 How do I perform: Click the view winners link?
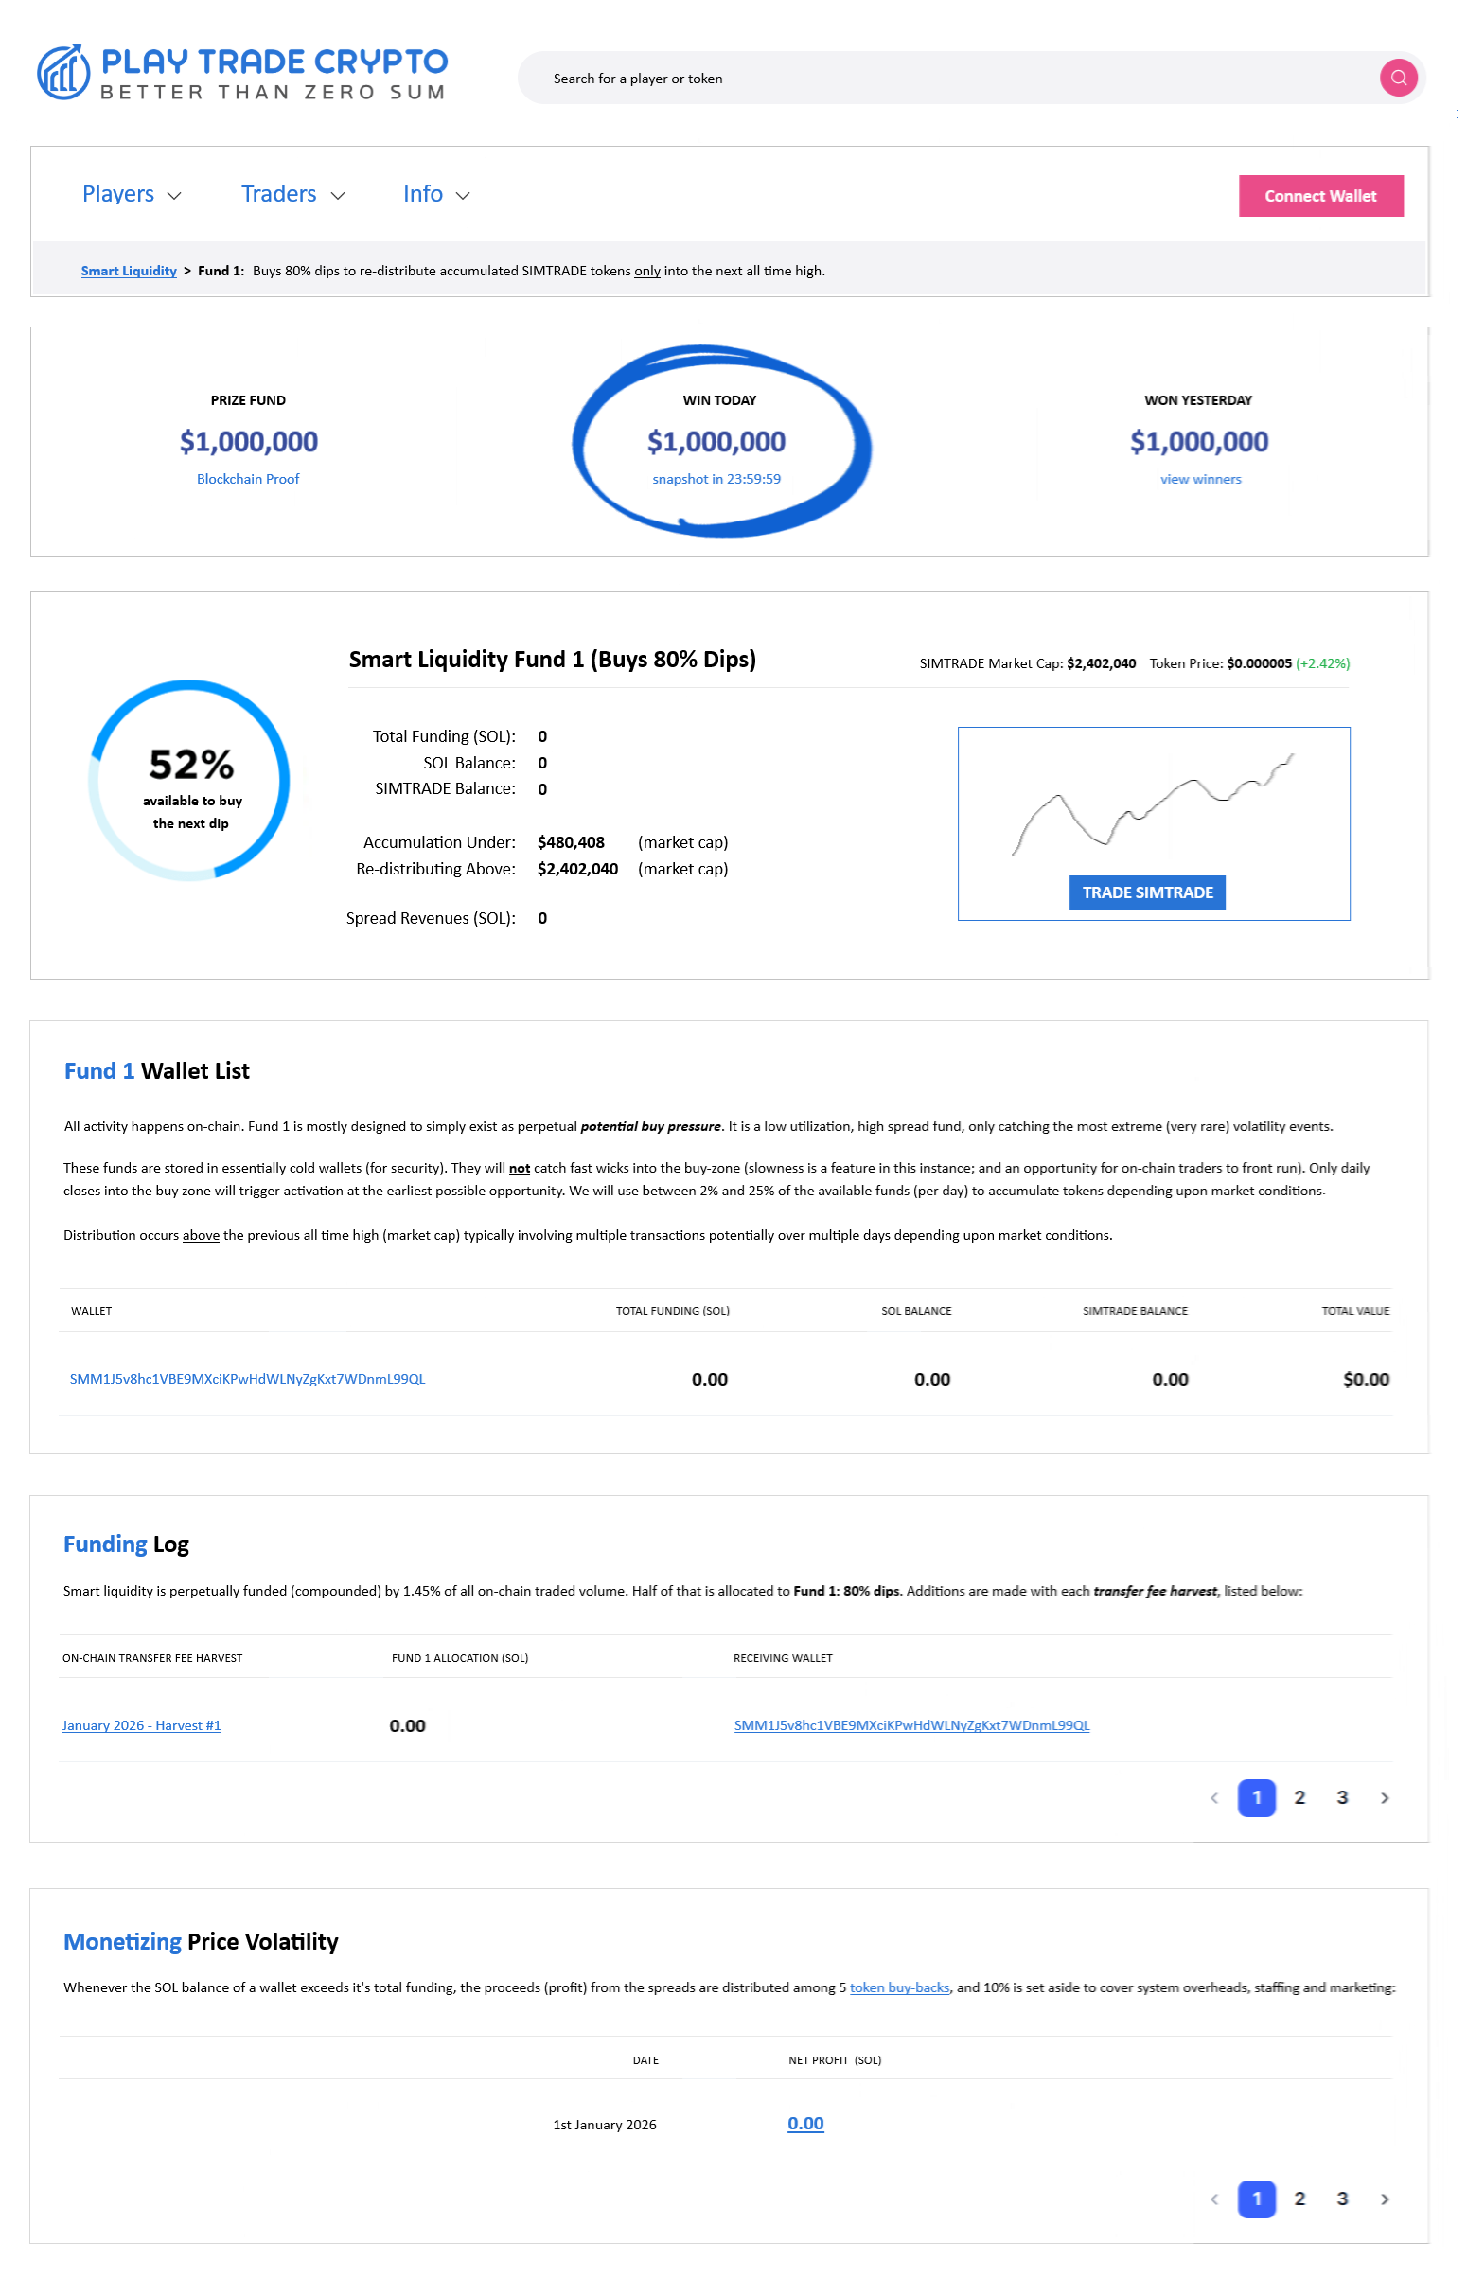1200,479
